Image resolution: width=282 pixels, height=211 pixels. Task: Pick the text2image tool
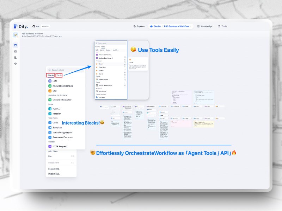pyautogui.click(x=109, y=91)
